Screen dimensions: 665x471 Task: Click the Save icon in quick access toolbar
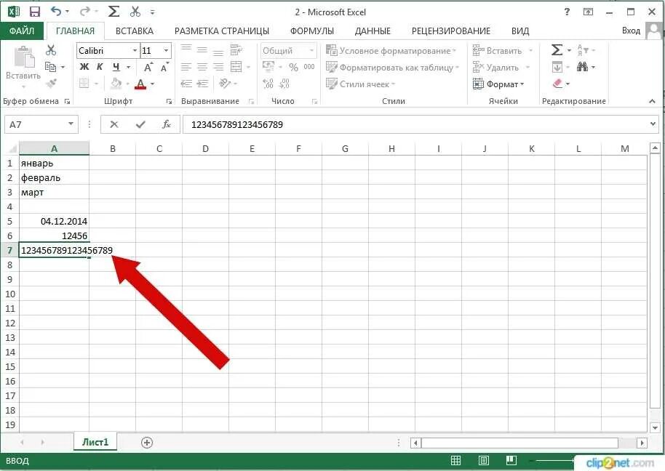point(34,12)
